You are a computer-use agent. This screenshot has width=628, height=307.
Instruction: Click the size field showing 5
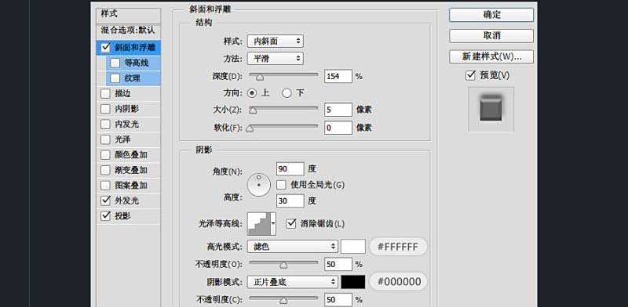click(x=338, y=110)
